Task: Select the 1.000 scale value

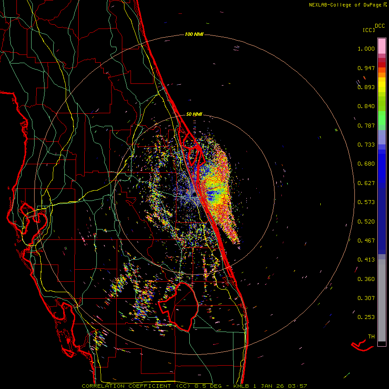Action: pyautogui.click(x=366, y=48)
